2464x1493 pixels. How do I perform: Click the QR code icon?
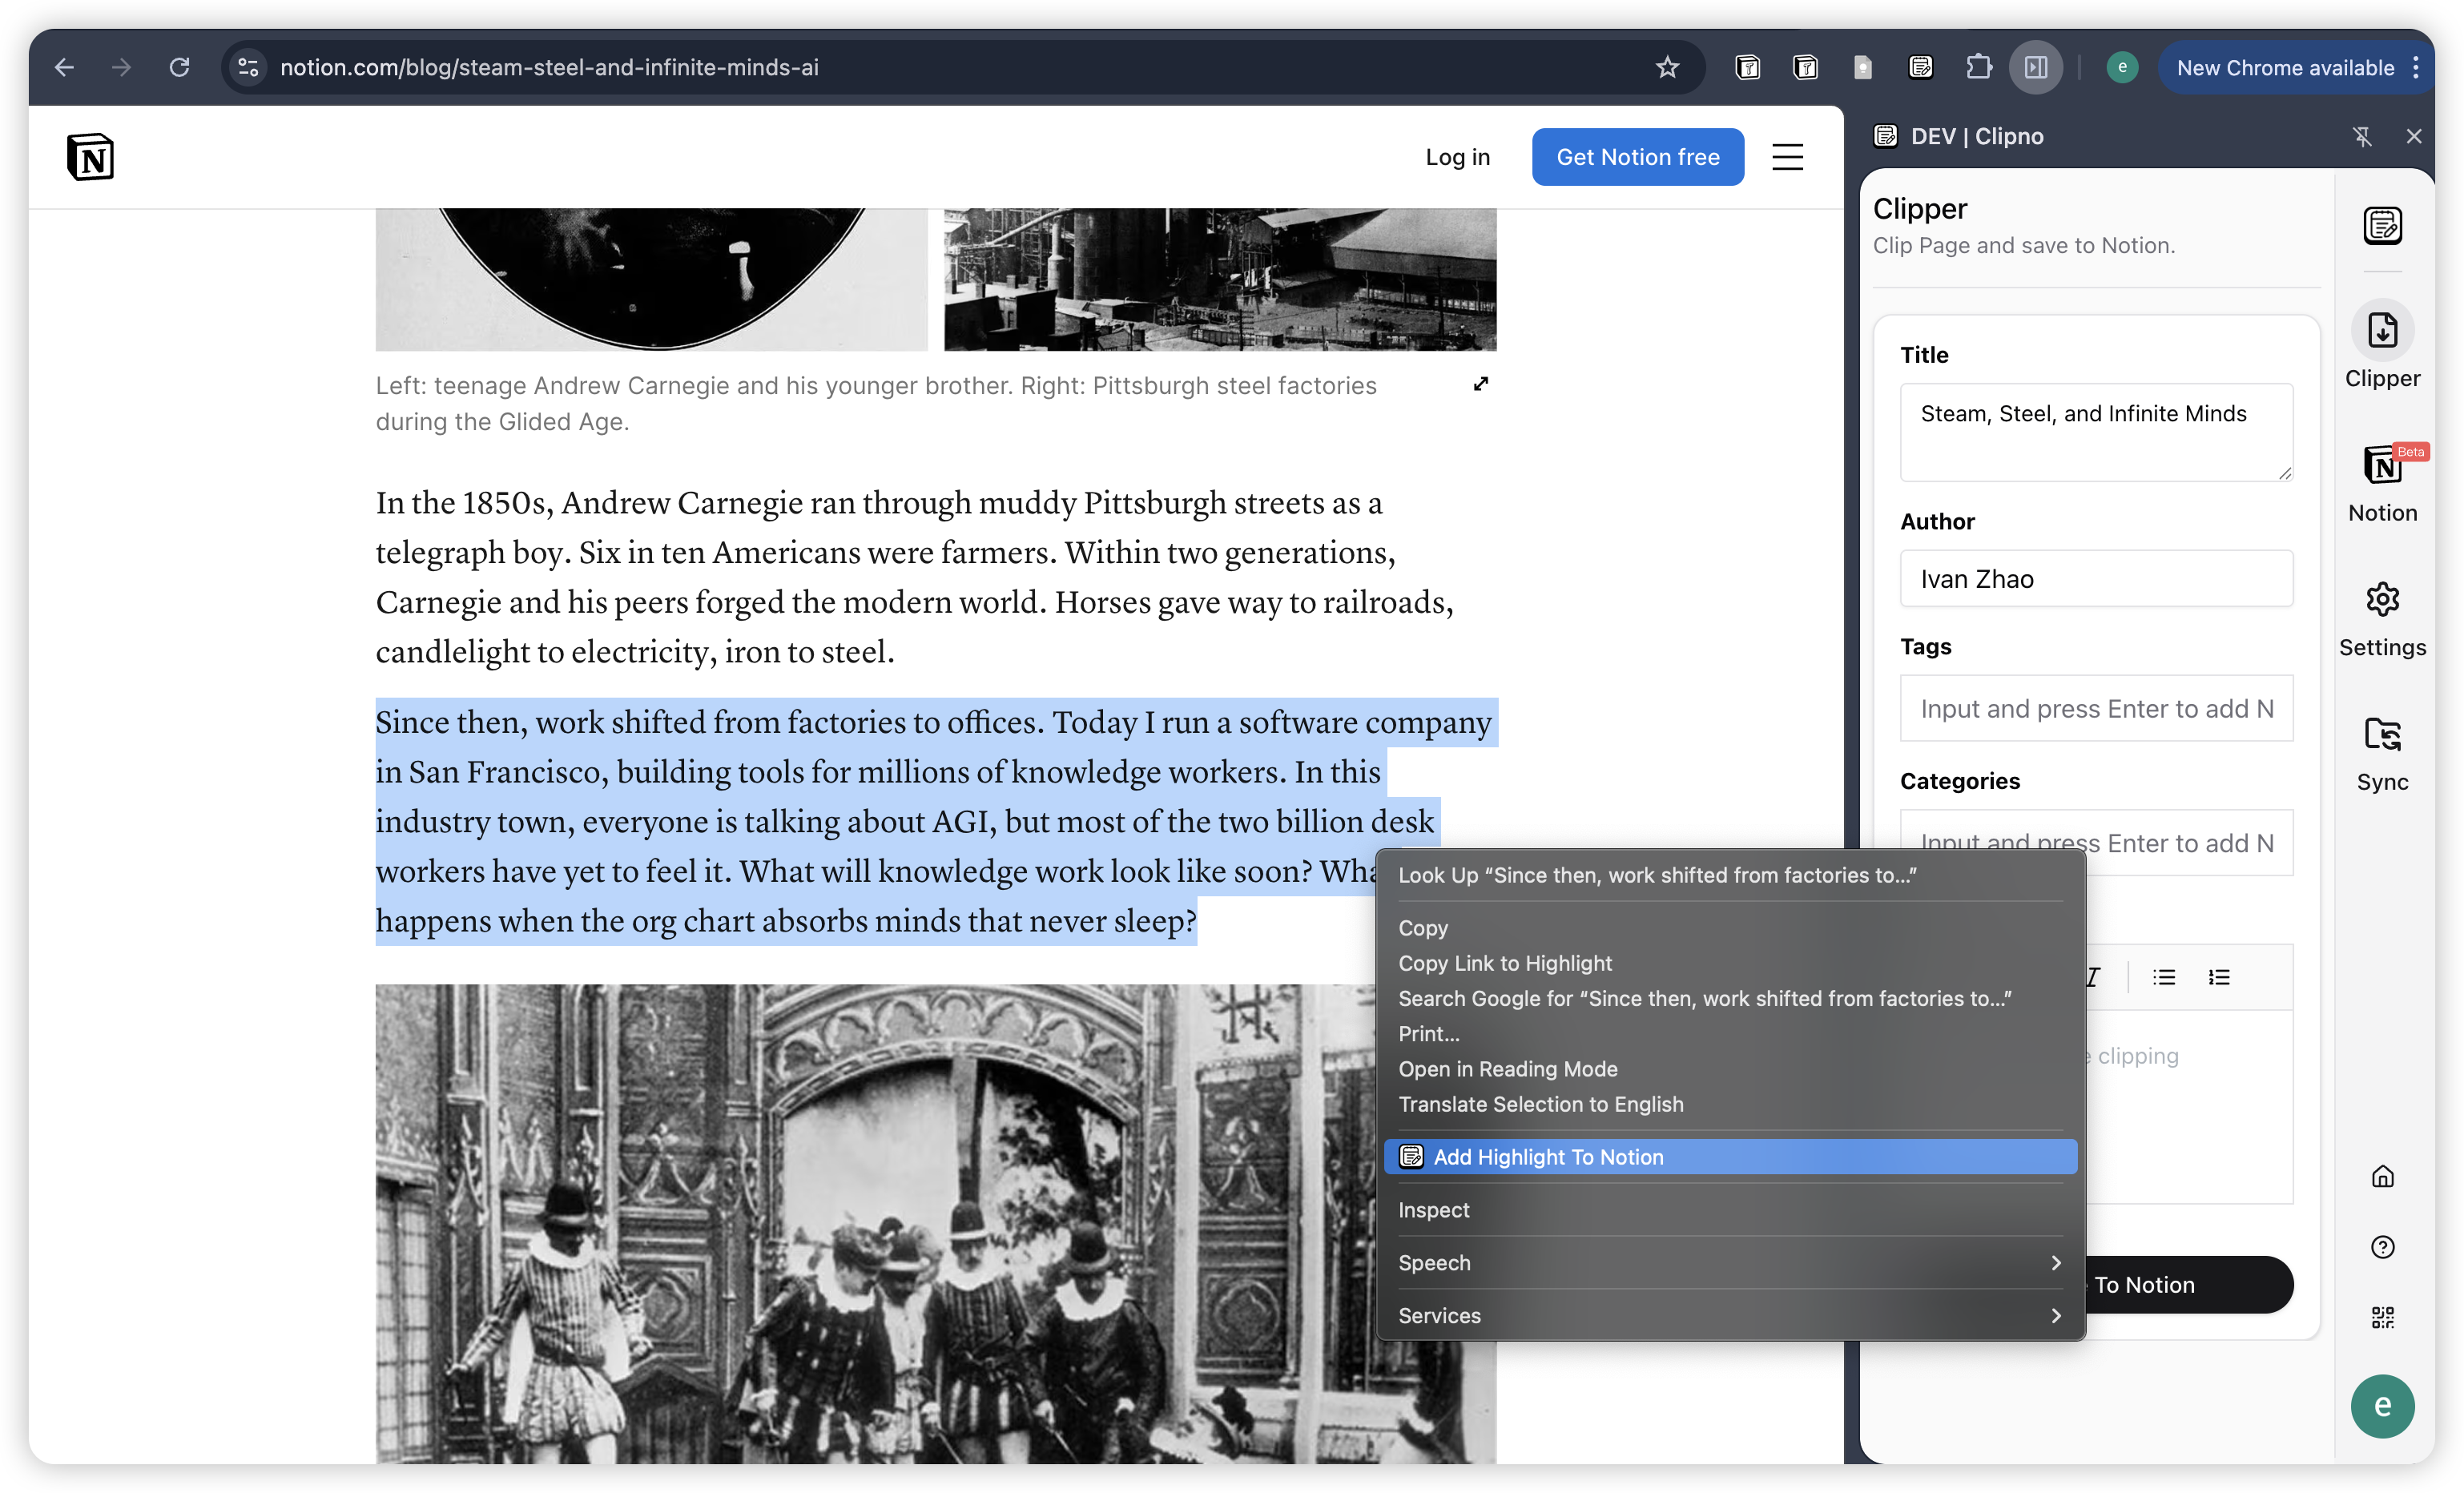2382,1317
